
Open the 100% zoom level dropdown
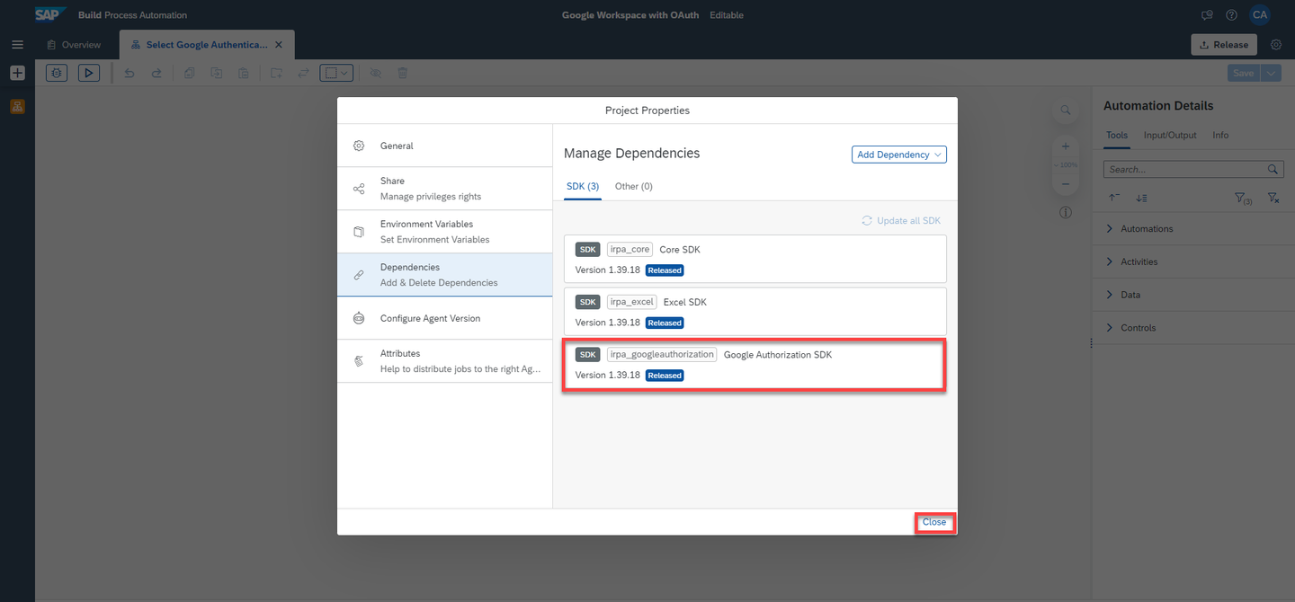click(x=1066, y=165)
